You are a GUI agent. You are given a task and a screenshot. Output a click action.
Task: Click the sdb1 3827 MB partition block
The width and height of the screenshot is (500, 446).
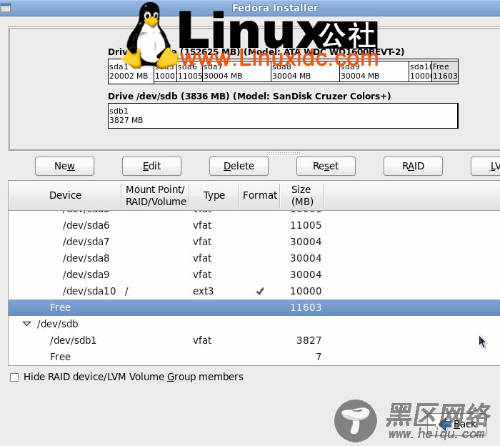click(x=283, y=116)
